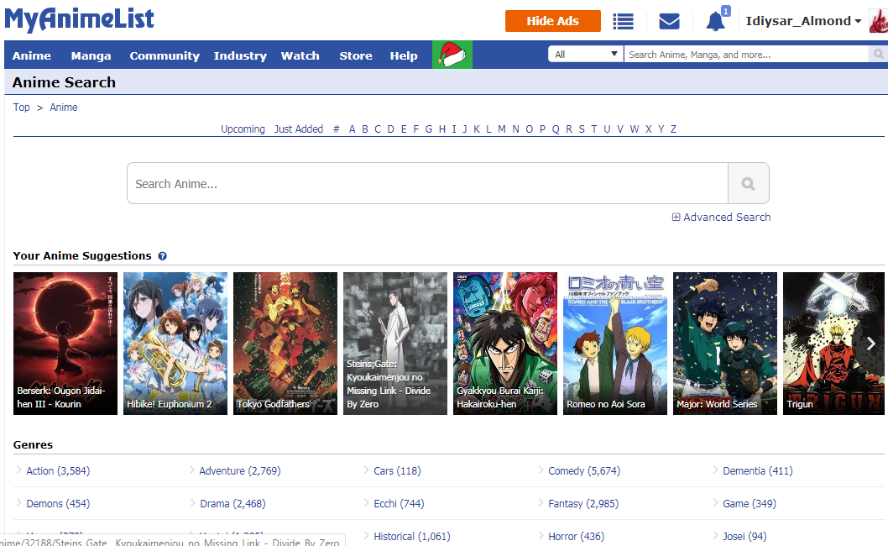
Task: Browse anime starting with letter A
Action: [x=352, y=129]
